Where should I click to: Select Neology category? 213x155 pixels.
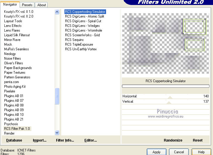(x=10, y=54)
